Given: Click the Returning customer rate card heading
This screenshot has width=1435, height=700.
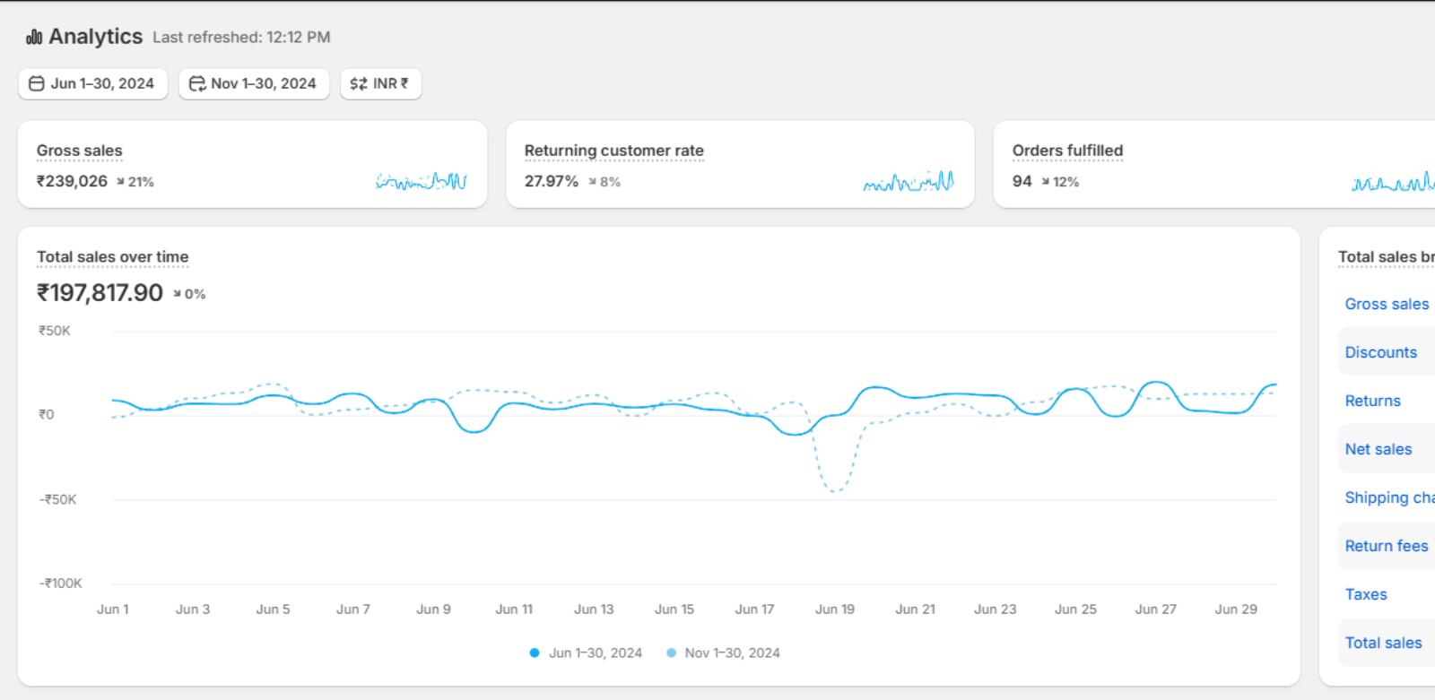Looking at the screenshot, I should (x=613, y=151).
